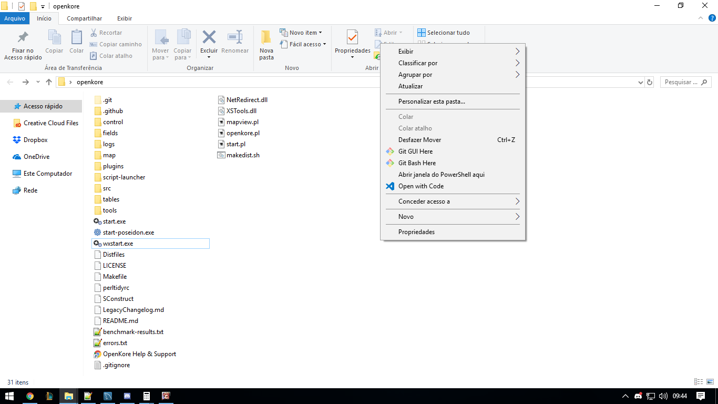Expand the Novo item dropdown
Image resolution: width=718 pixels, height=404 pixels.
(319, 32)
